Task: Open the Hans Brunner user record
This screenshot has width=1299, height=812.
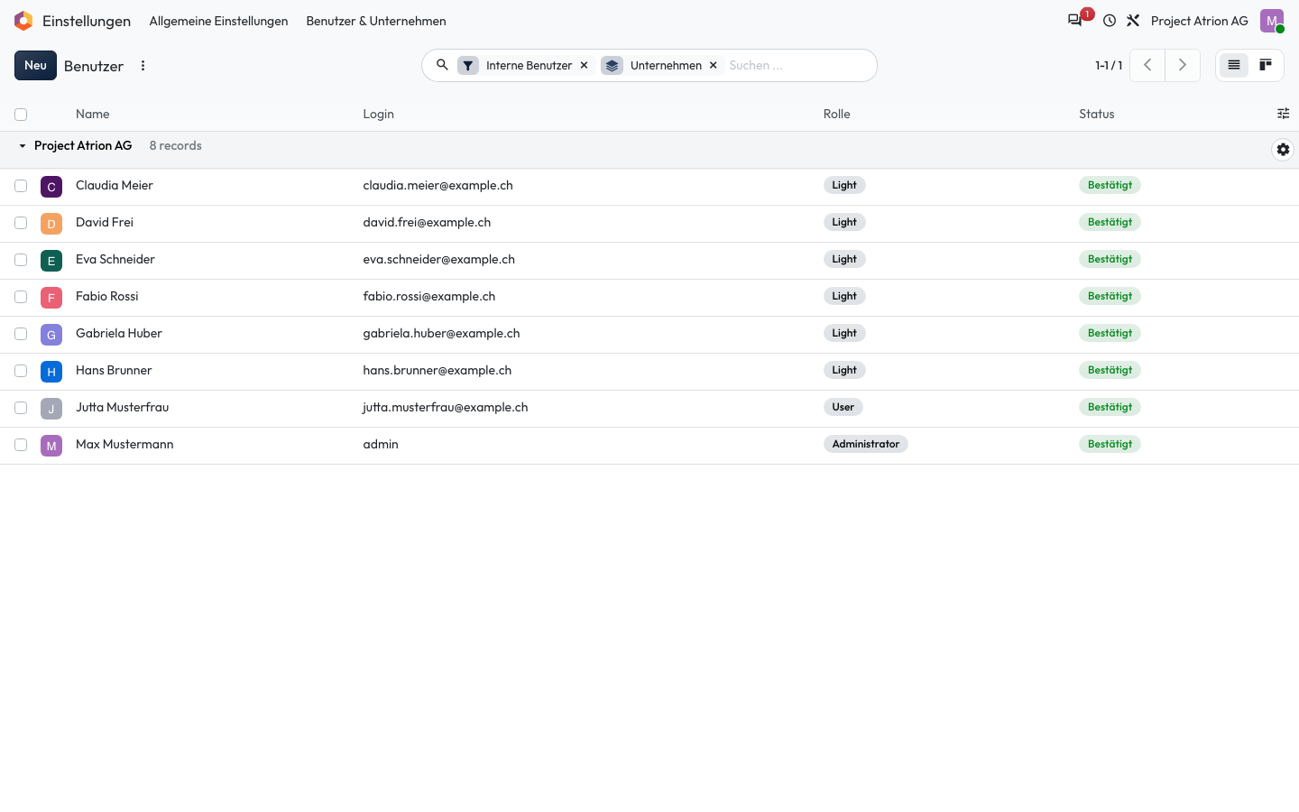Action: (x=114, y=370)
